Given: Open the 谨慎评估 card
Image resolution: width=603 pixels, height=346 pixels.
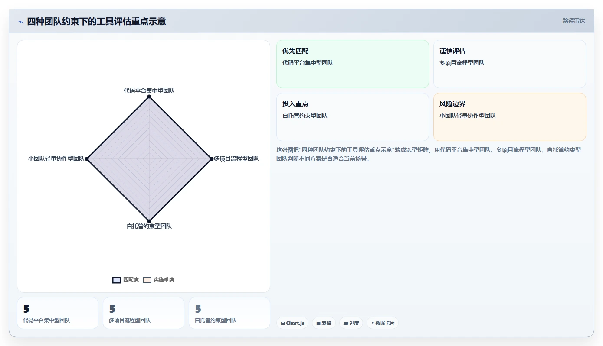Looking at the screenshot, I should tap(509, 64).
